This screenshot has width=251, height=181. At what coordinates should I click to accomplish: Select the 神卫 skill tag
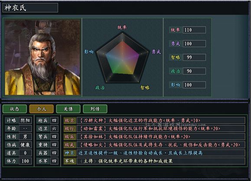click(x=70, y=153)
